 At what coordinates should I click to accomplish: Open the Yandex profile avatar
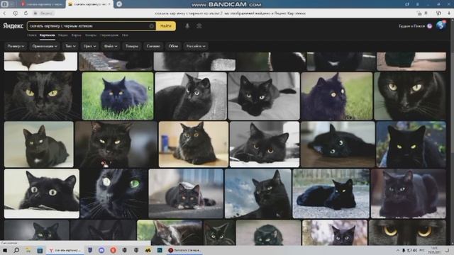[x=441, y=25]
